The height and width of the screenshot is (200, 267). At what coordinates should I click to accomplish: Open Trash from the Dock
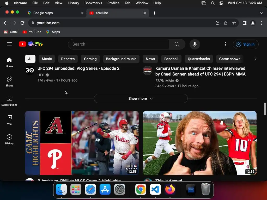pos(206,189)
